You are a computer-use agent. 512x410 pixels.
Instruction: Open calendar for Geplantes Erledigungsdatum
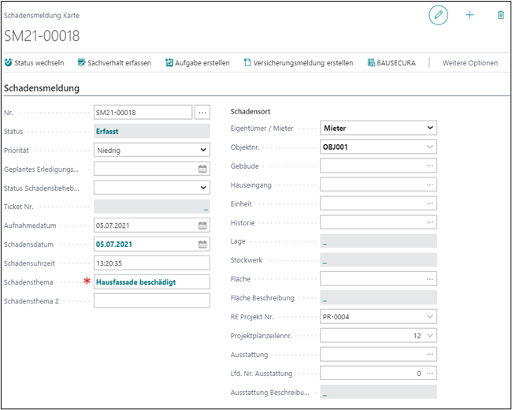(202, 169)
